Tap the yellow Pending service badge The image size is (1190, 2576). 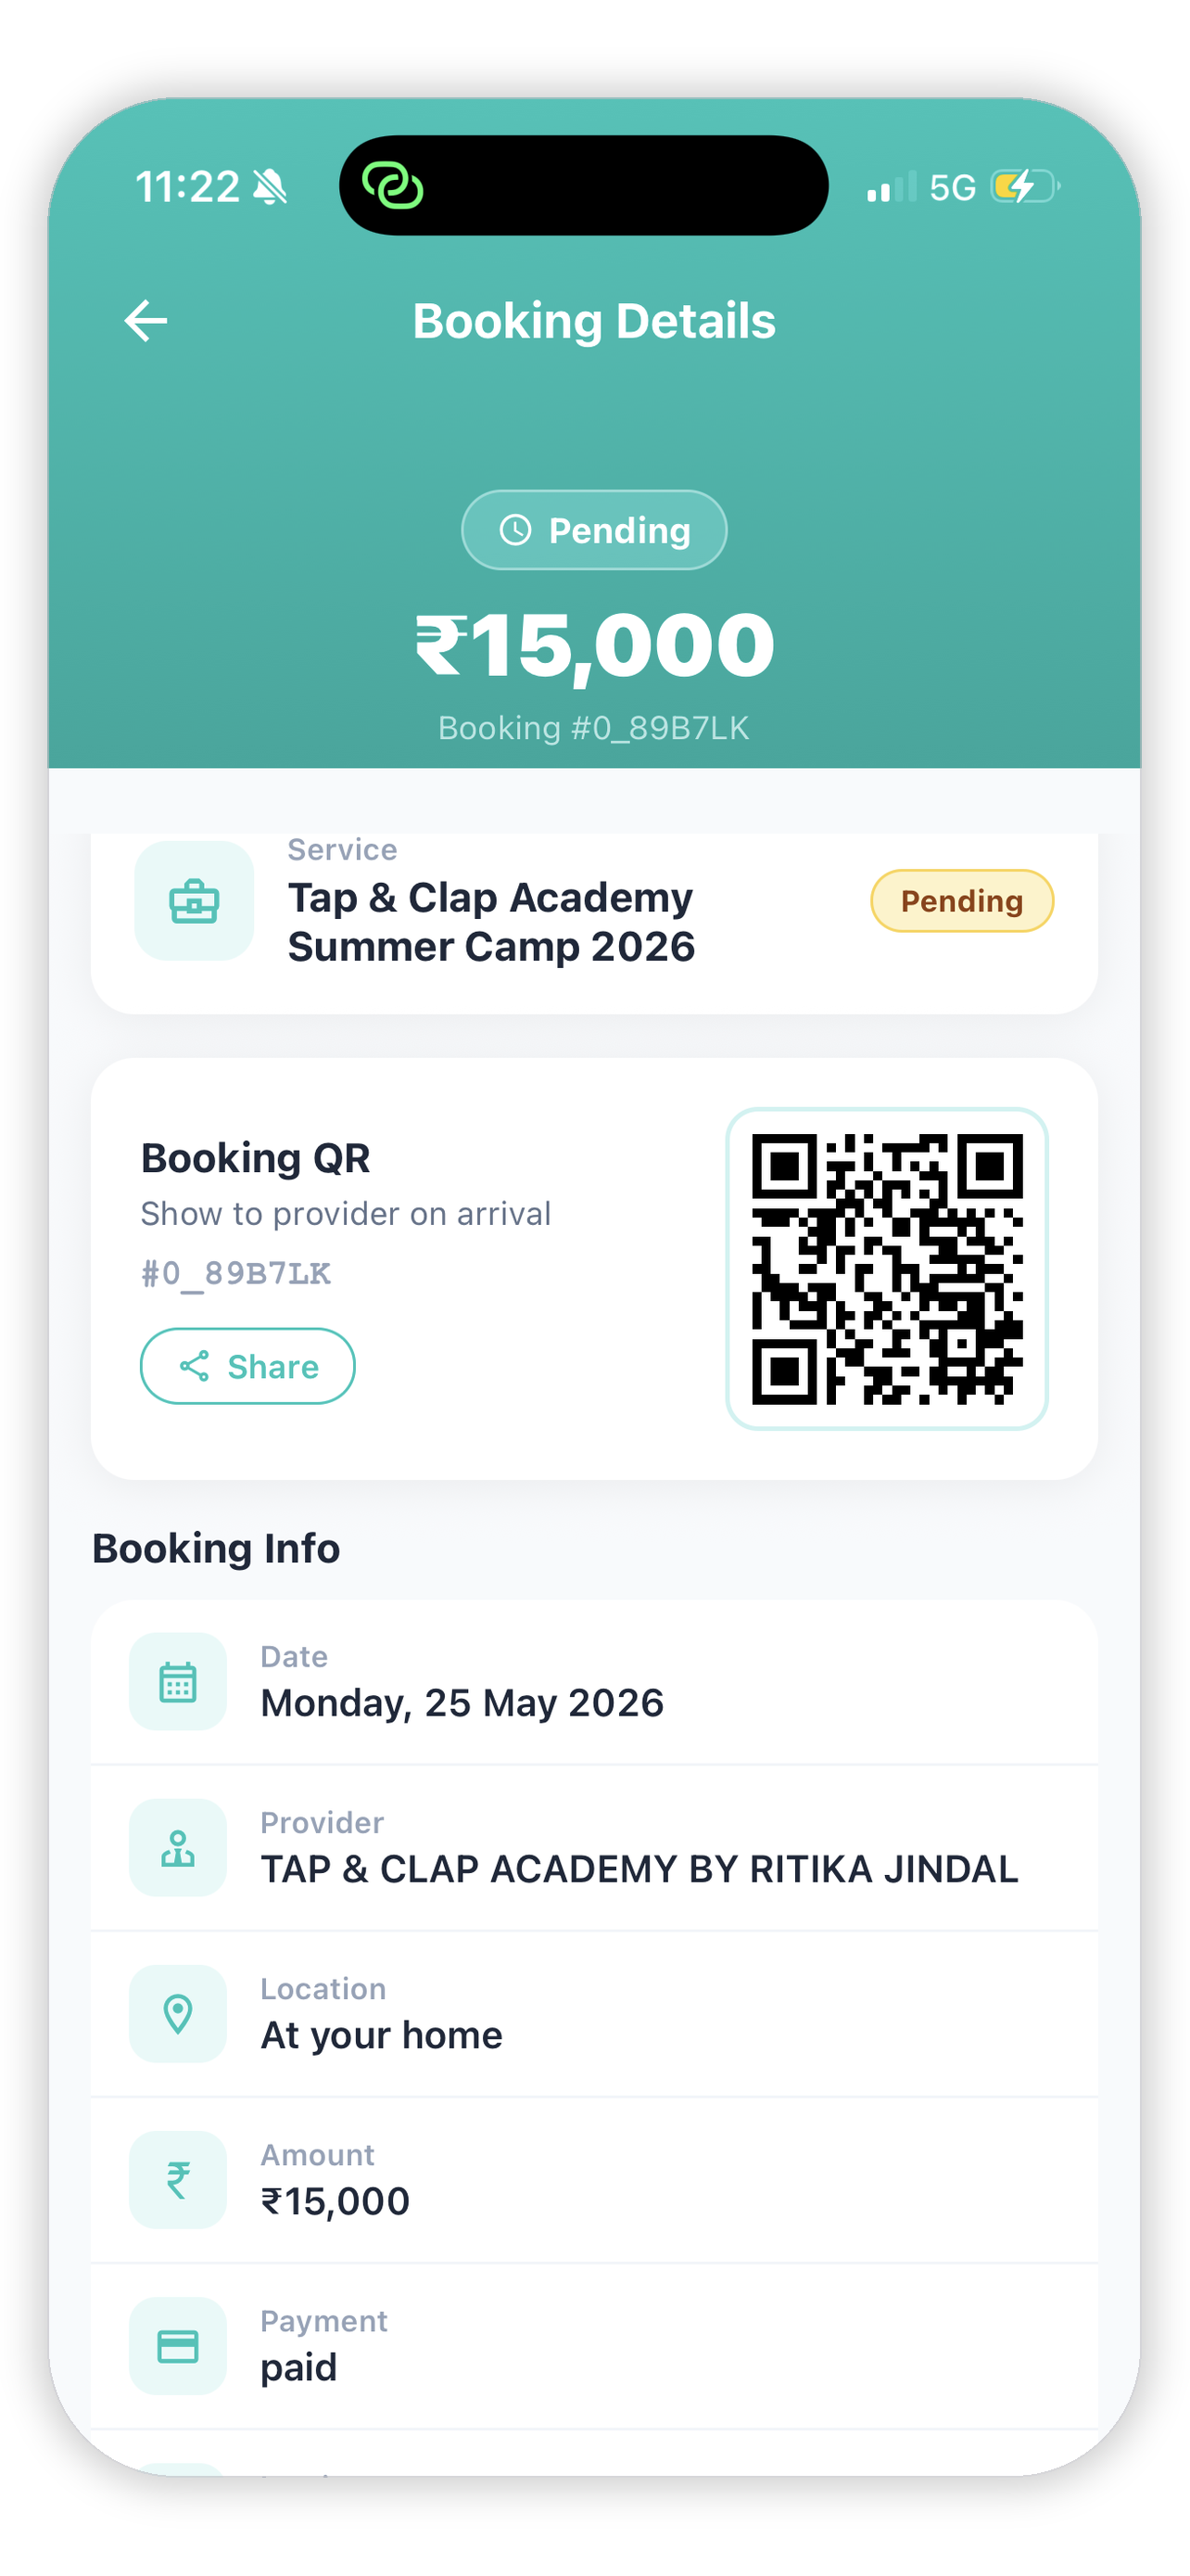(x=962, y=901)
